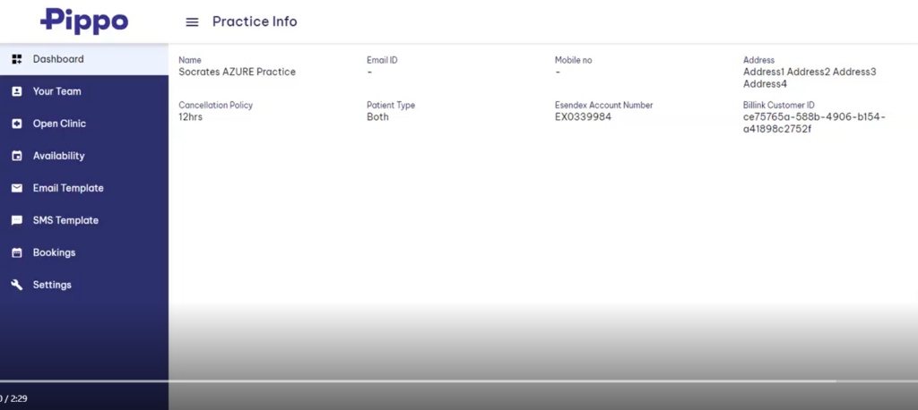Open the Bookings menu entry
This screenshot has width=918, height=410.
point(54,252)
